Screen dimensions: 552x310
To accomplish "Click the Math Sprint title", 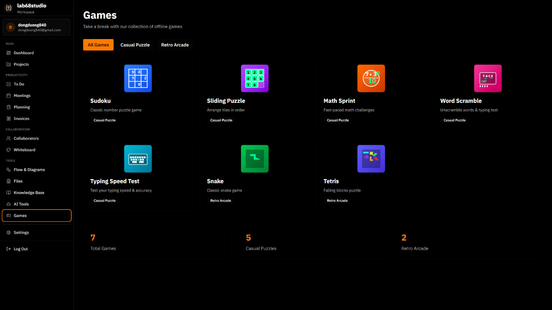I will [x=339, y=101].
